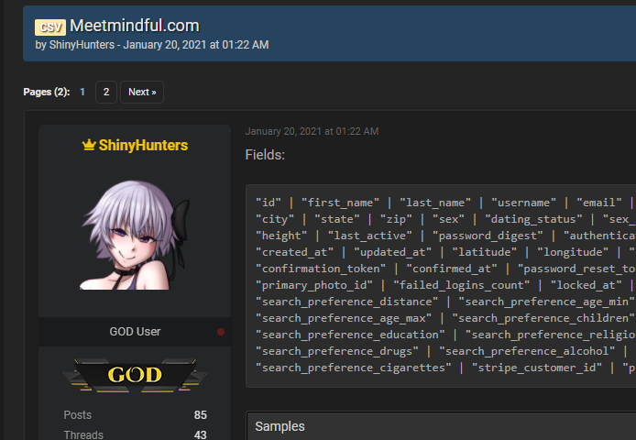Open the user's Threads count 43

click(200, 434)
